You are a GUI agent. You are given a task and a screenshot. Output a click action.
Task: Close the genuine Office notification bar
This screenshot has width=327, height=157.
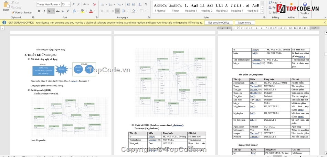click(x=323, y=23)
